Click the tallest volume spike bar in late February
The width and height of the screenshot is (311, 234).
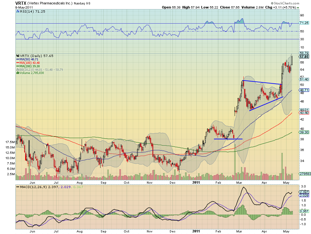[x=235, y=162]
